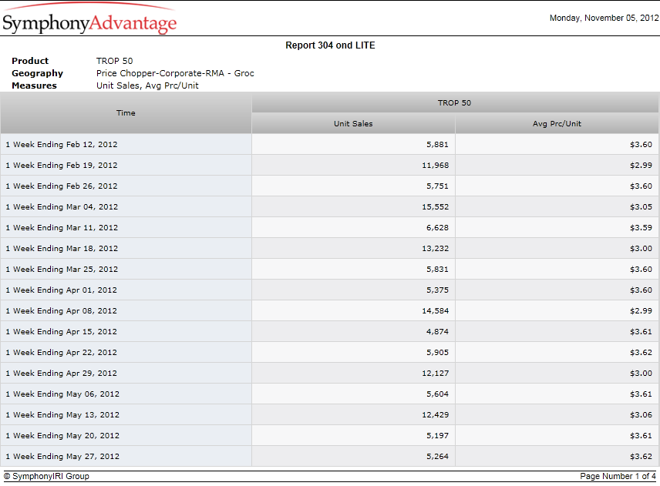
Task: Click unit sales value 5,905
Action: [x=437, y=353]
